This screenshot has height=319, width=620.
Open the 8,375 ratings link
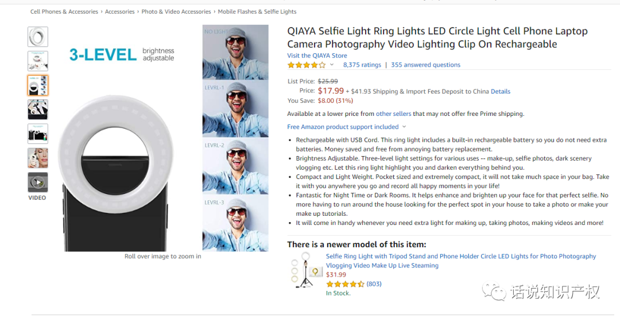point(362,65)
